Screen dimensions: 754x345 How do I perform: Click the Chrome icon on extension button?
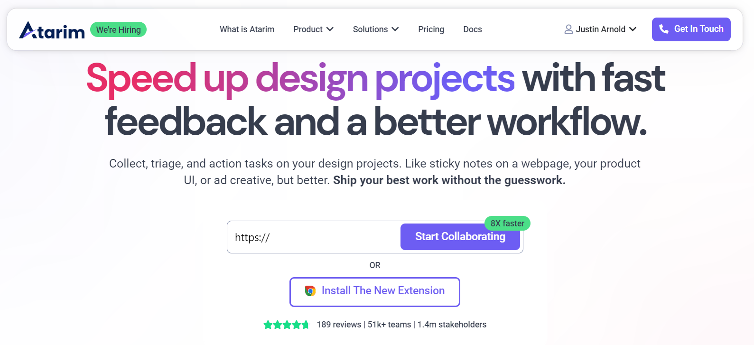(x=310, y=291)
